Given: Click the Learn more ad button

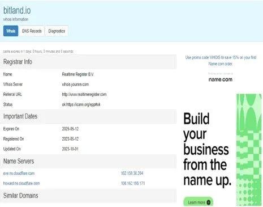Looking at the screenshot, I should pyautogui.click(x=199, y=202).
